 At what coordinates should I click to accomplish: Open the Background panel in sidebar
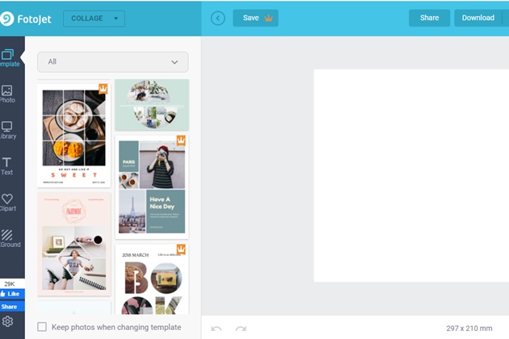tap(7, 238)
